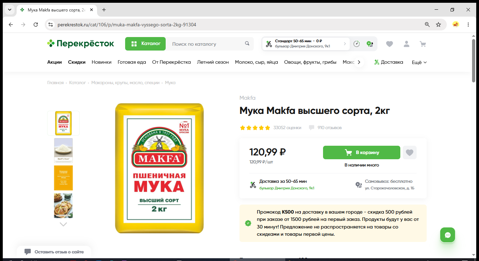
Task: Open favorites heart icon in header
Action: 390,44
